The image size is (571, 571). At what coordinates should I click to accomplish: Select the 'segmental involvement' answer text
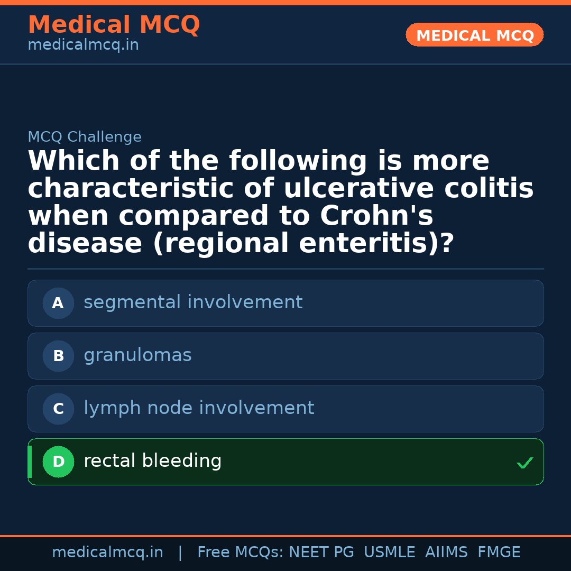coord(193,302)
